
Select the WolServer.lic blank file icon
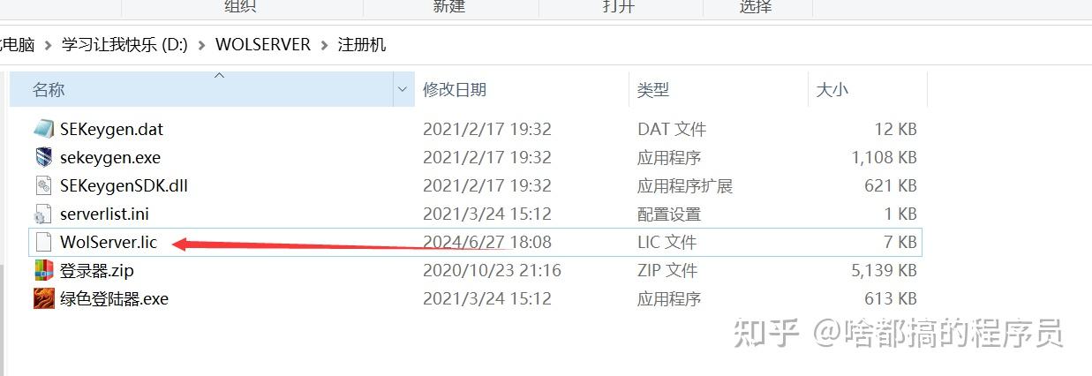coord(44,242)
